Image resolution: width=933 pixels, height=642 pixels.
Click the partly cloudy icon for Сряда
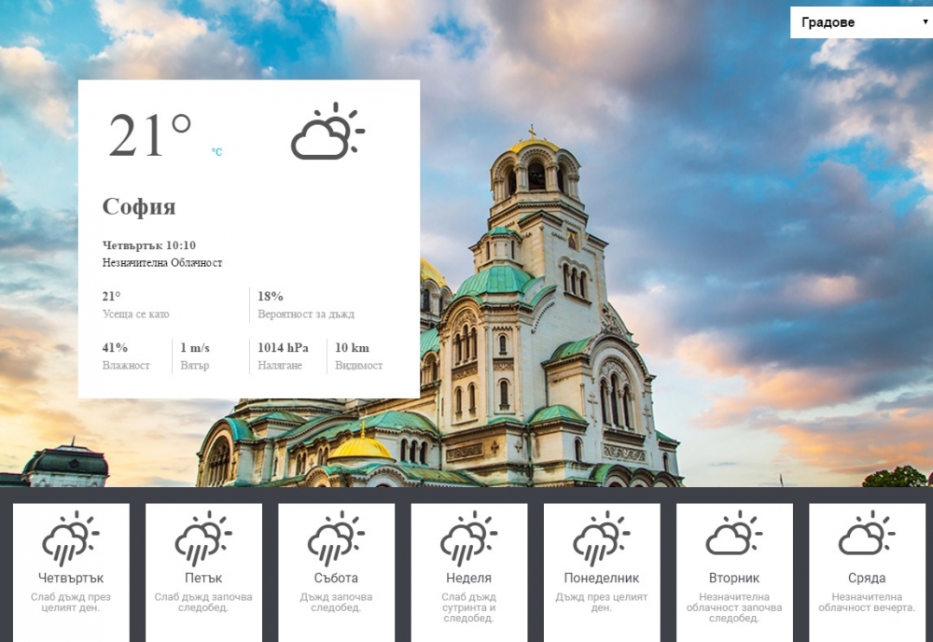[x=867, y=533]
